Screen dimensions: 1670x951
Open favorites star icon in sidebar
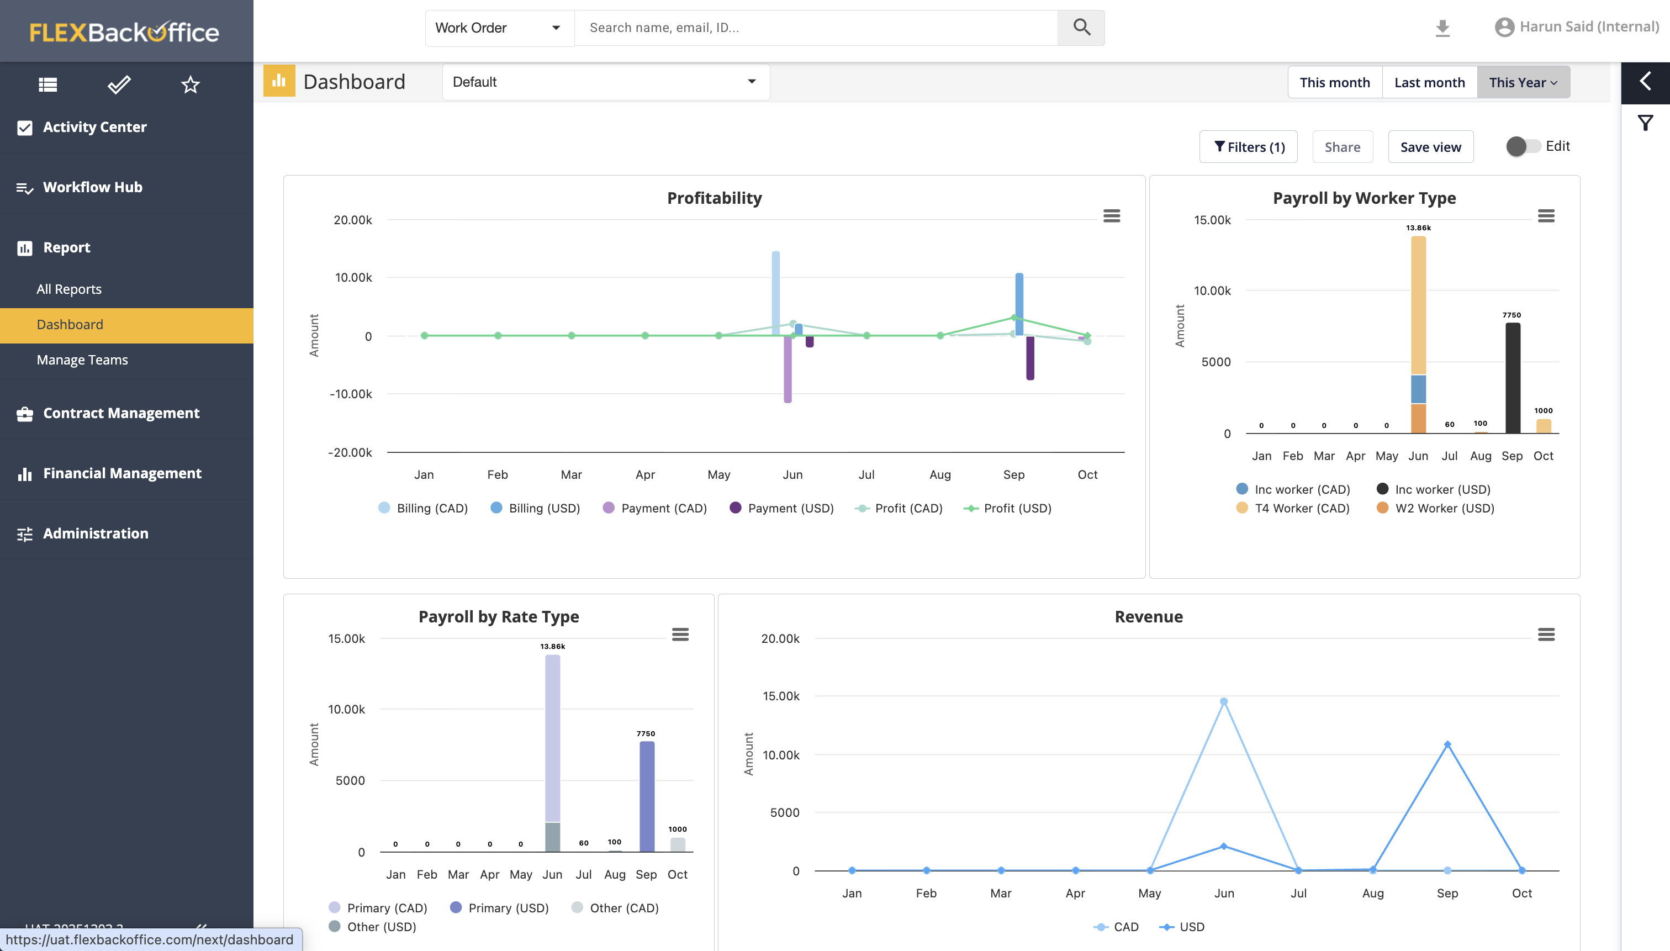(190, 84)
